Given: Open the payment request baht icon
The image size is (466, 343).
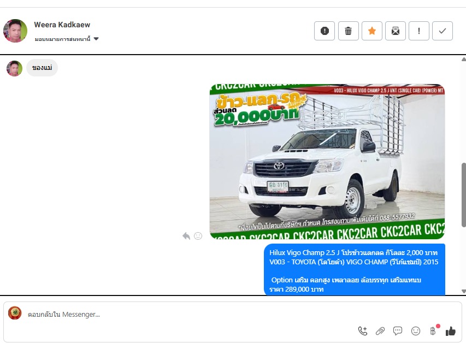Looking at the screenshot, I should click(433, 331).
